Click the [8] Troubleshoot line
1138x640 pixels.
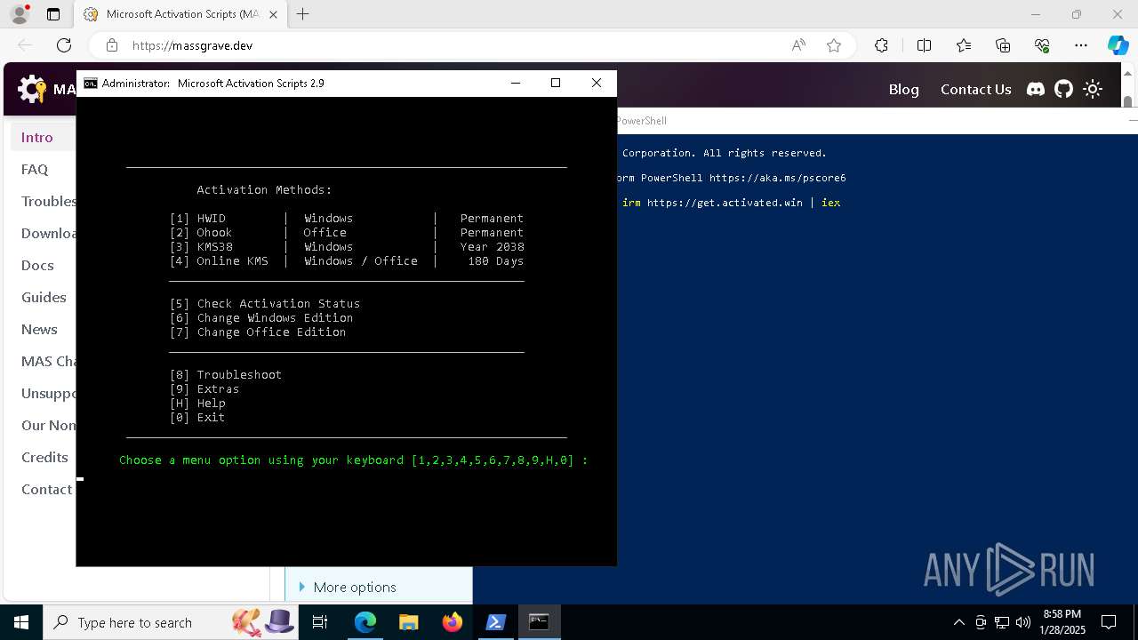click(x=226, y=374)
